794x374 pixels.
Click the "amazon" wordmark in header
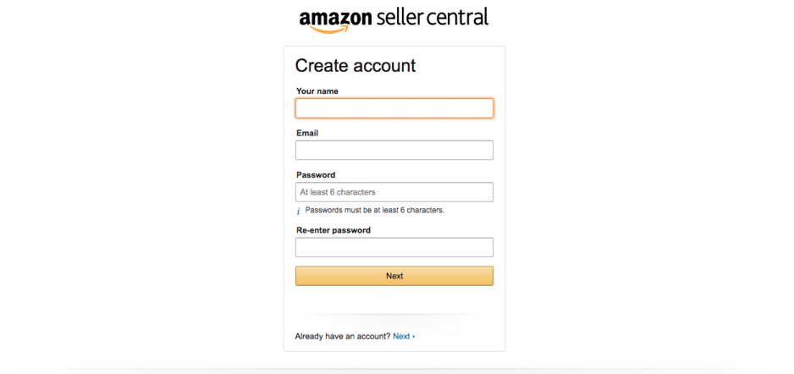tap(336, 19)
